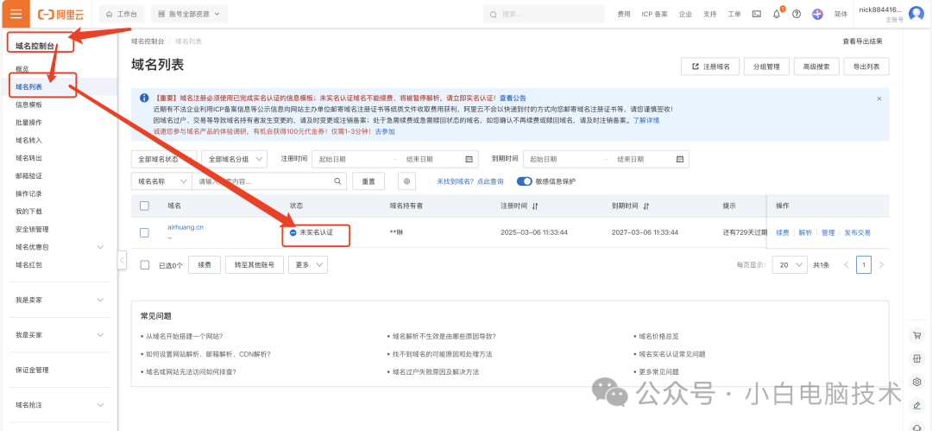The image size is (932, 431).
Task: Click the search magnifier in domain filter
Action: point(337,181)
